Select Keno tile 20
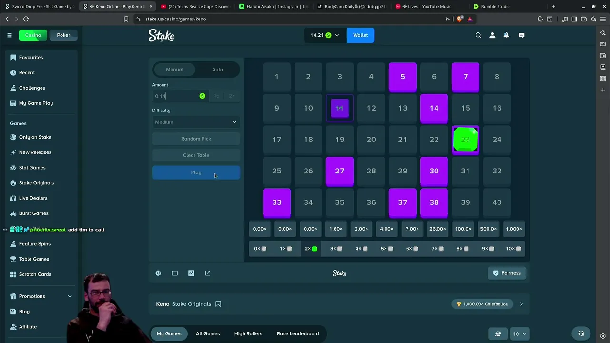This screenshot has height=343, width=610. [371, 140]
